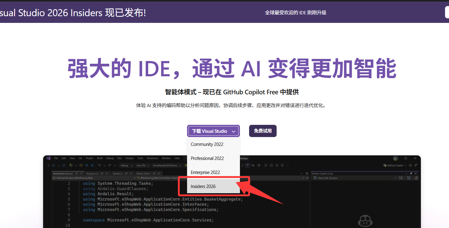Click the Visual Studio logo in IDE title bar
The image size is (449, 228).
pos(48,158)
